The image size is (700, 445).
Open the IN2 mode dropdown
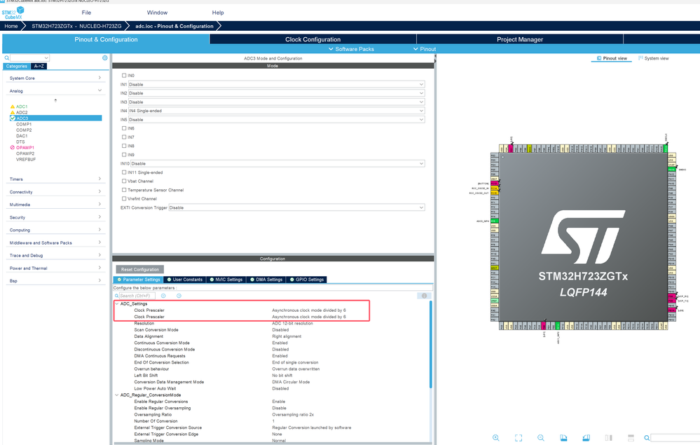click(x=276, y=93)
